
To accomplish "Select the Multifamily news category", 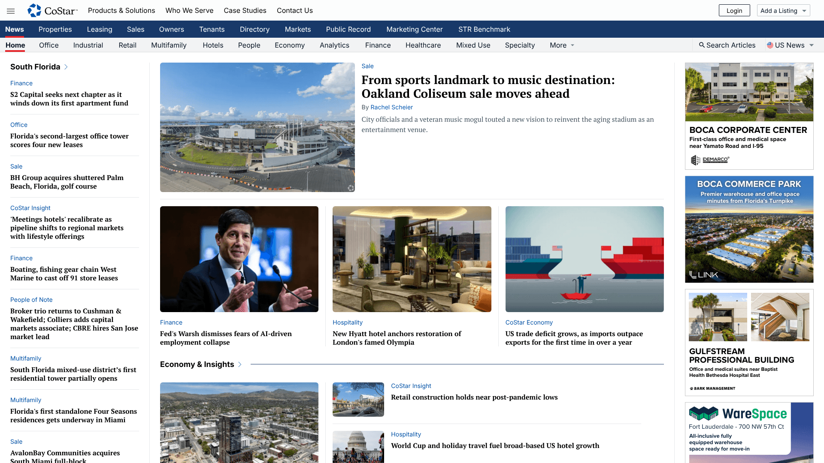I will 169,45.
